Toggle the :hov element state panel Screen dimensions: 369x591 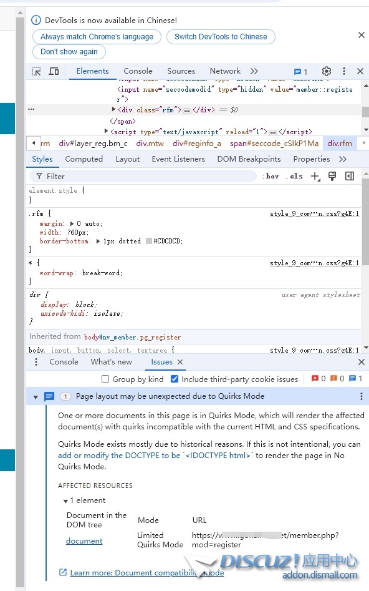(x=271, y=176)
